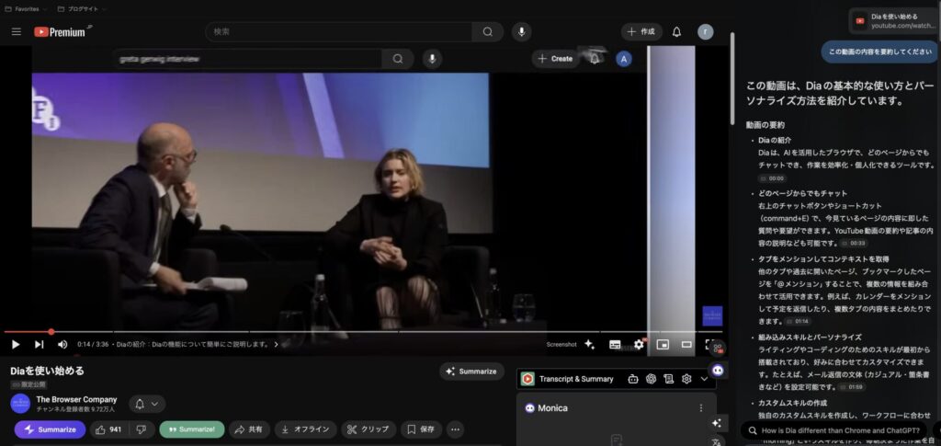This screenshot has height=446, width=941.
Task: Open the 作成 create button
Action: 641,32
